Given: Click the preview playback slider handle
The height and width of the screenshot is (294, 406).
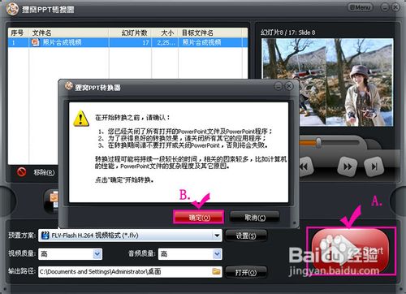Looking at the screenshot, I should point(319,142).
